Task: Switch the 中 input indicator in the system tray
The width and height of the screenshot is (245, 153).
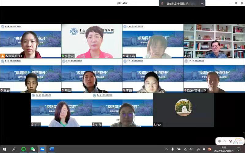Action: [x=204, y=149]
